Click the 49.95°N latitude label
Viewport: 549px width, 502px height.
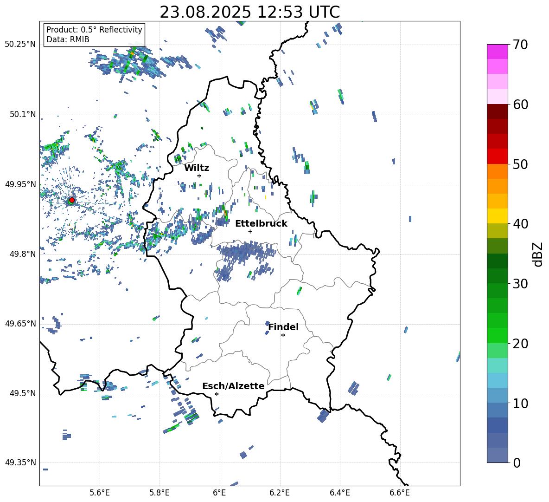coord(20,184)
